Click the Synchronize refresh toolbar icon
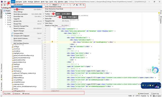This screenshot has height=97, width=162. tap(7, 5)
